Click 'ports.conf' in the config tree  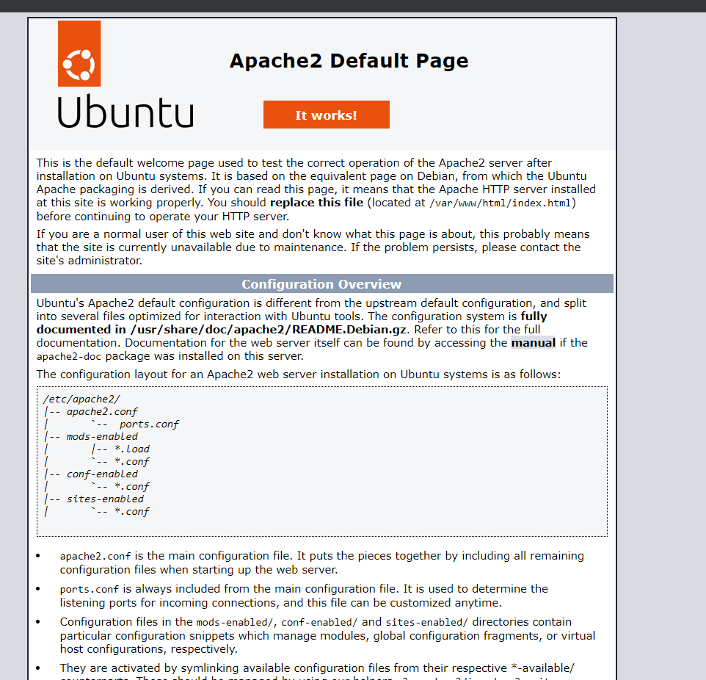point(149,424)
